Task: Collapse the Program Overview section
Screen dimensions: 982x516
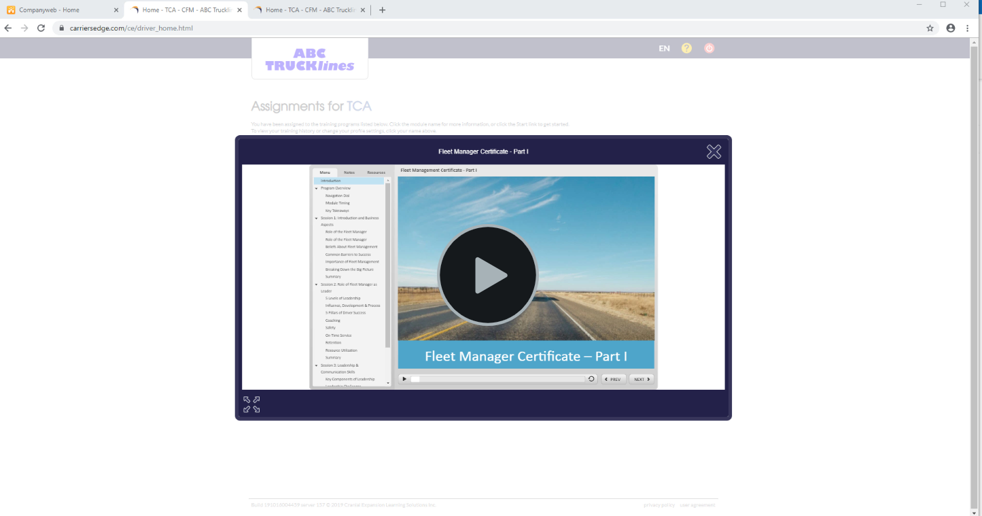Action: [316, 188]
